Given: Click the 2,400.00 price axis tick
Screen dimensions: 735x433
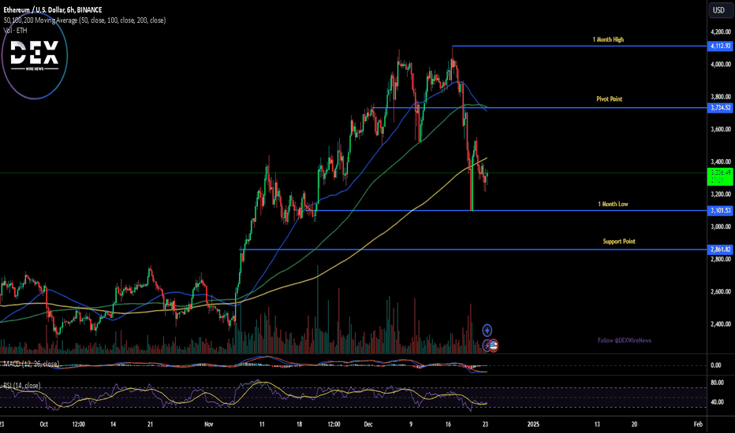Looking at the screenshot, I should point(721,324).
